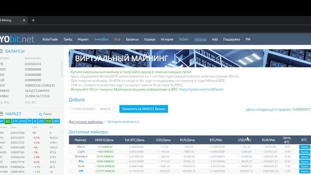This screenshot has height=175, width=311.
Task: Open PM messages in the top menu
Action: coord(248,39)
